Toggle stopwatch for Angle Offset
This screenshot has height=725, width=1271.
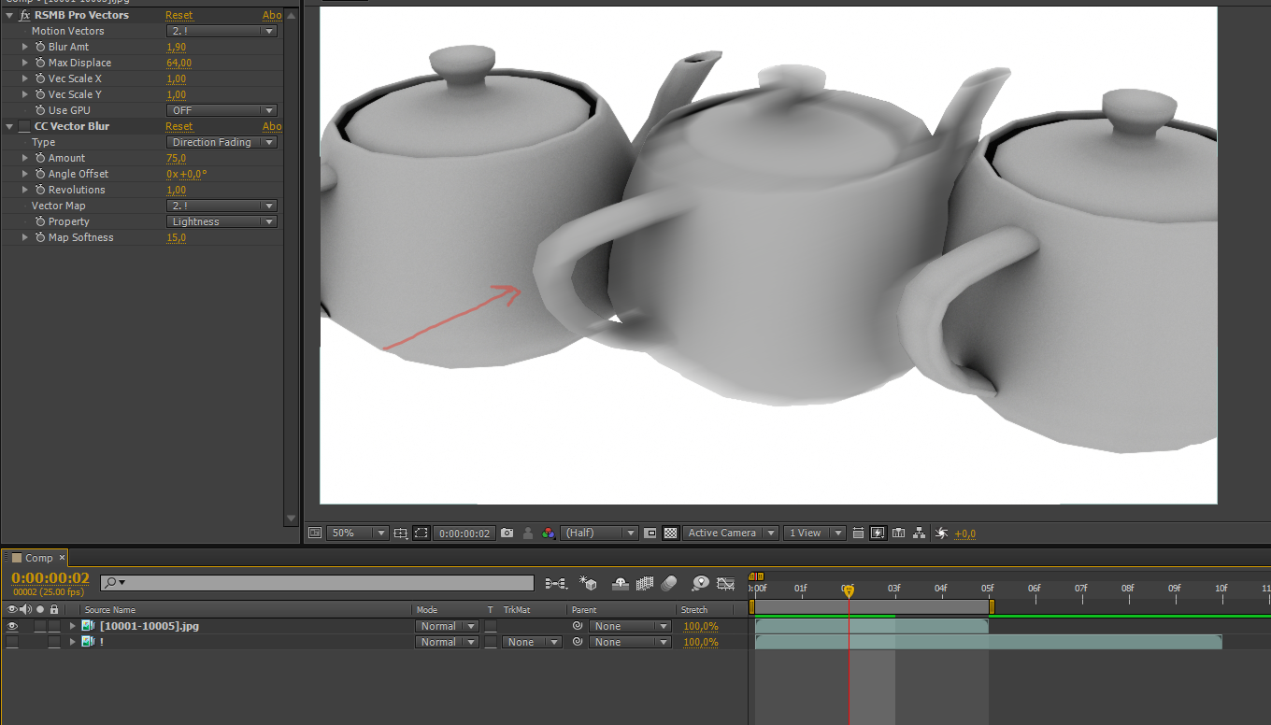coord(40,174)
